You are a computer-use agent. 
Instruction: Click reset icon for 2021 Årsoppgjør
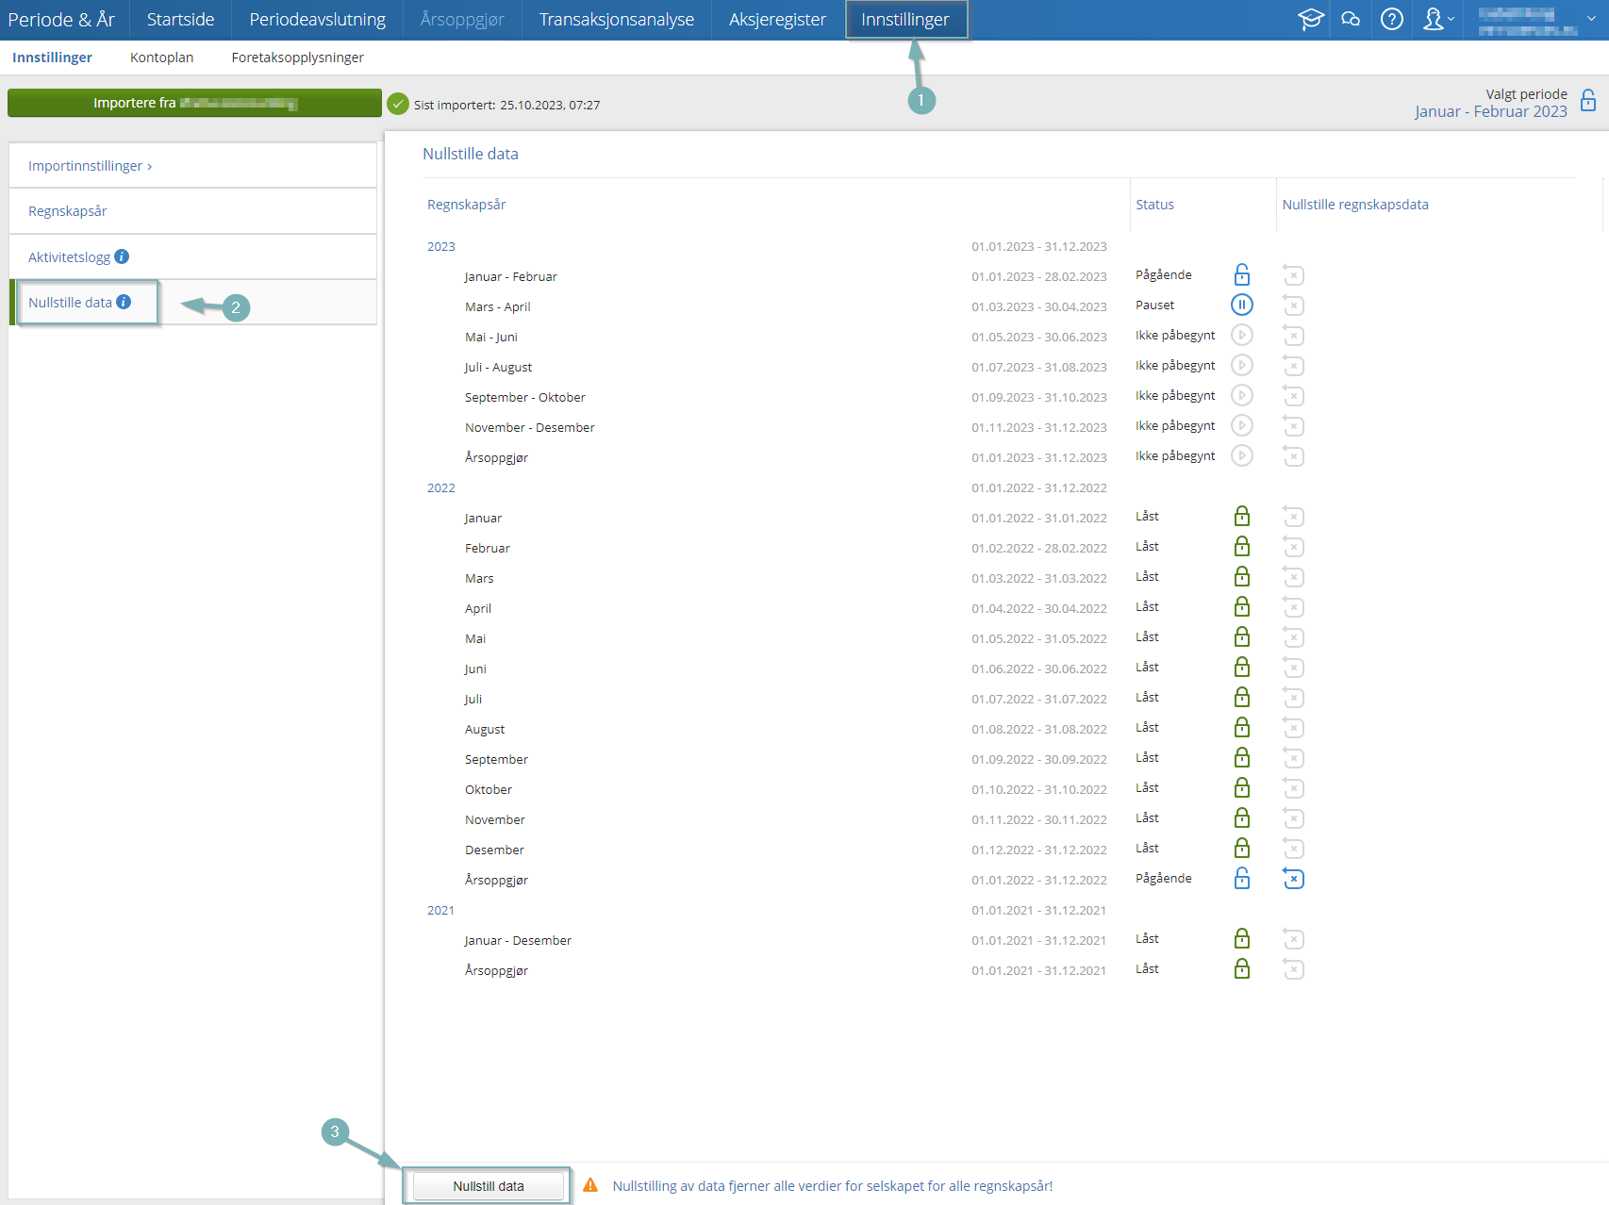(1293, 969)
